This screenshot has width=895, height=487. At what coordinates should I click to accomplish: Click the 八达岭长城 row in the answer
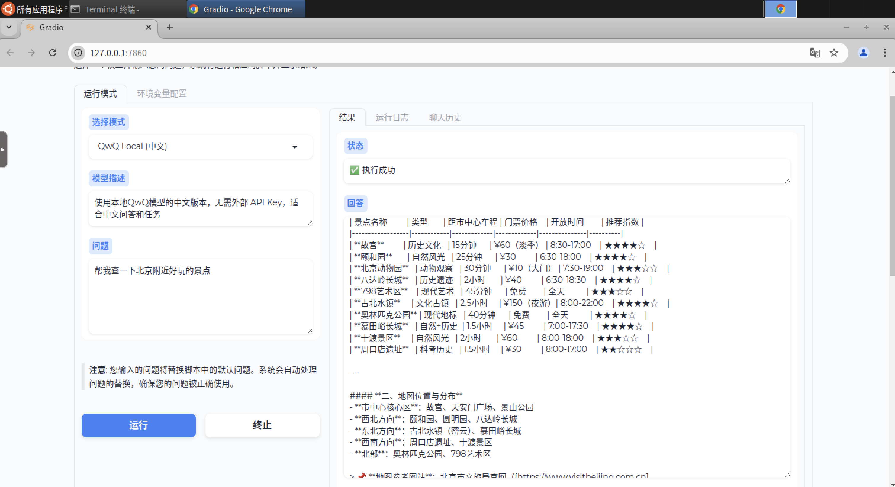point(501,280)
